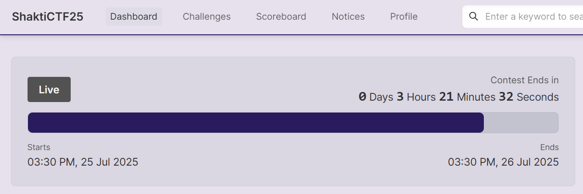Click the search magnifier icon
The height and width of the screenshot is (194, 583).
(474, 16)
